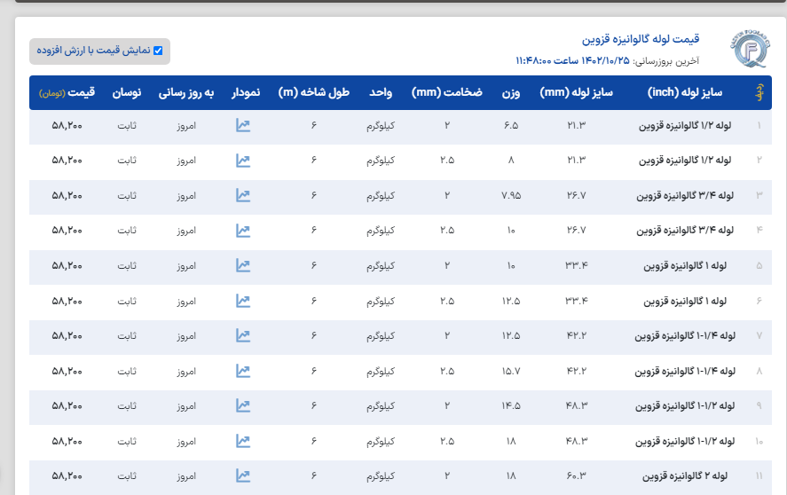Click chart icon for row 3 (weight 7.95)

tap(243, 195)
